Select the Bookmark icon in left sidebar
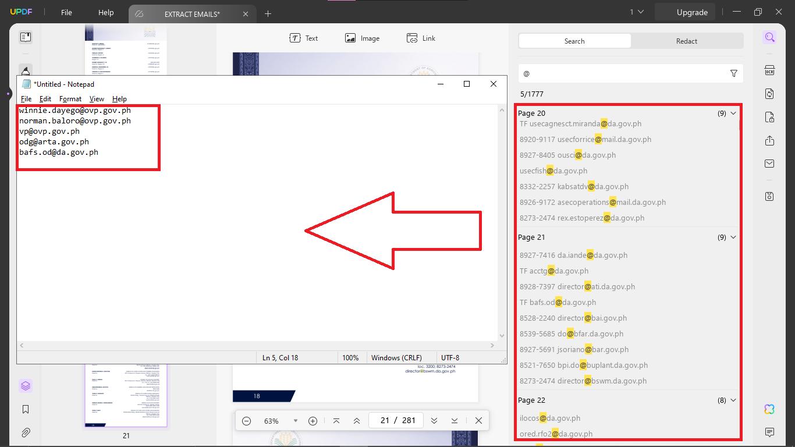 [25, 409]
